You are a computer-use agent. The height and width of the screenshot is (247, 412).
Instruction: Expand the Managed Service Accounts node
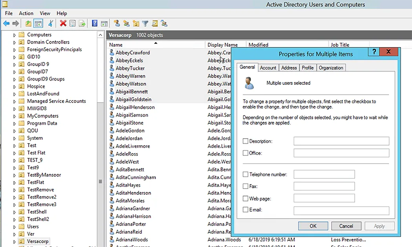[15, 101]
